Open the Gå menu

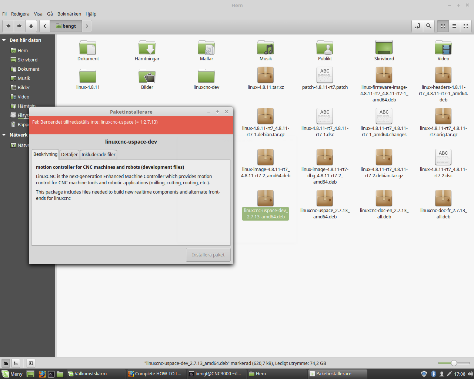(x=50, y=14)
